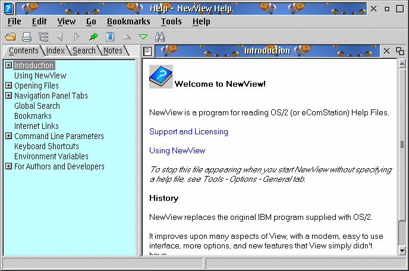Toggle the navigation panel tree icon
This screenshot has height=271, width=409.
pyautogui.click(x=43, y=37)
